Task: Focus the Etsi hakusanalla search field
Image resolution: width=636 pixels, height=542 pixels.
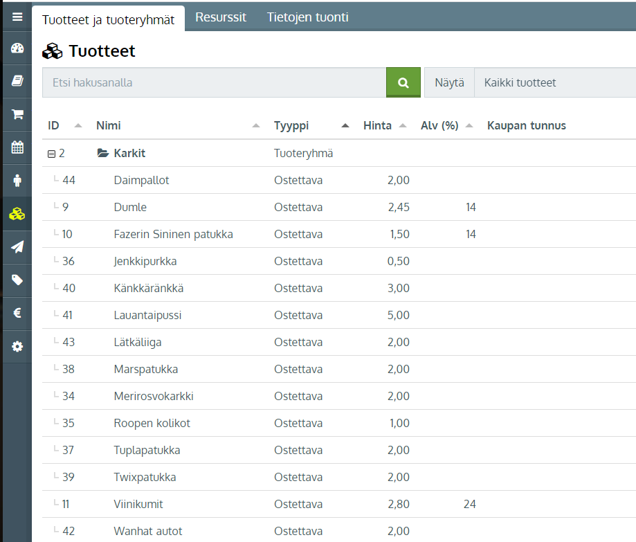Action: (x=214, y=82)
